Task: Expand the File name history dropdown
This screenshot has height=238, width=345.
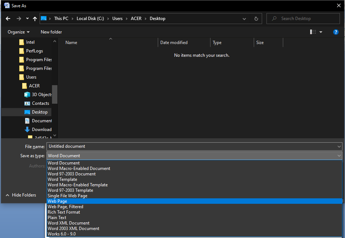Action: 339,146
